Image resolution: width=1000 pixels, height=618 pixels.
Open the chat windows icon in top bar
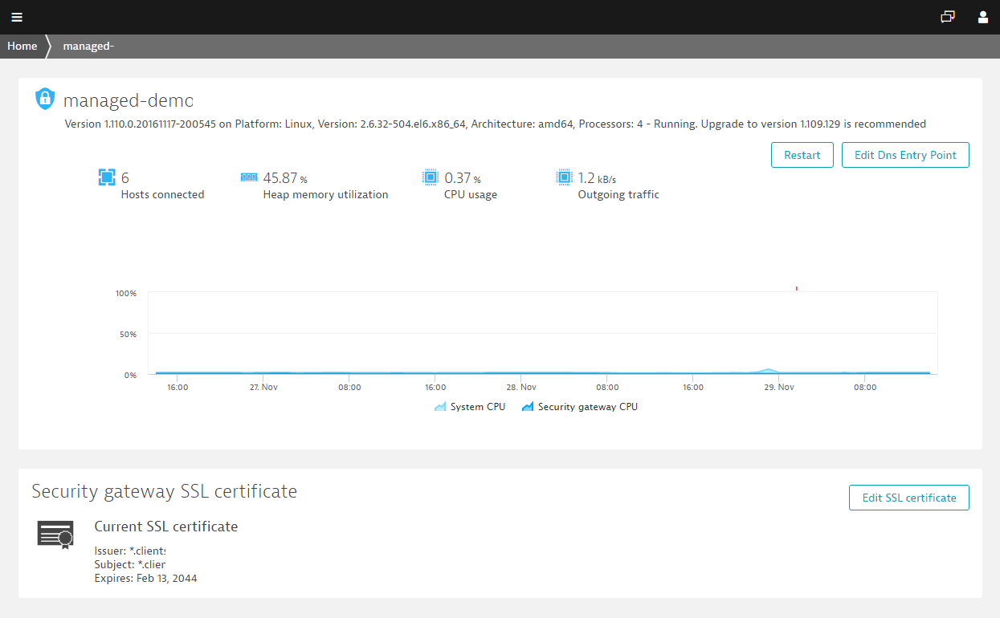pyautogui.click(x=948, y=17)
